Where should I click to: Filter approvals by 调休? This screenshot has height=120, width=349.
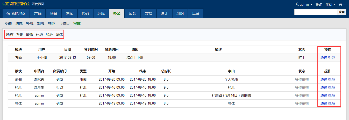[x=59, y=35]
